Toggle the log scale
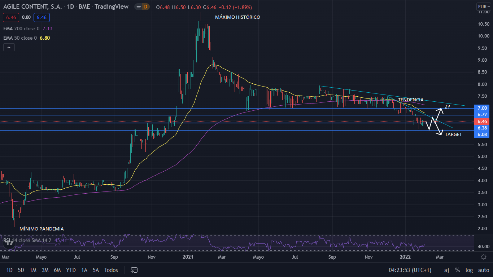Viewport: 493px width, 277px height. pyautogui.click(x=469, y=270)
